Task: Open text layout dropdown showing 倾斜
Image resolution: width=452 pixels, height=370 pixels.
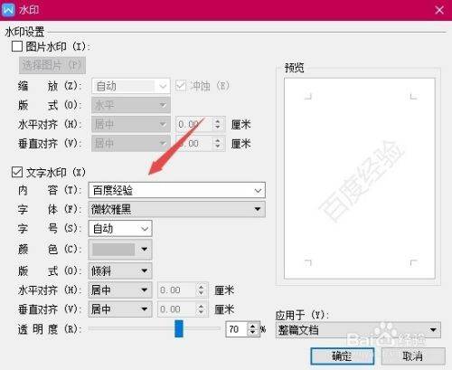Action: point(120,270)
